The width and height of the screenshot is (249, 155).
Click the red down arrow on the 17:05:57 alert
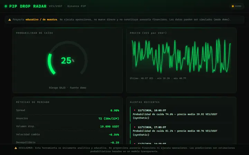[135, 127]
